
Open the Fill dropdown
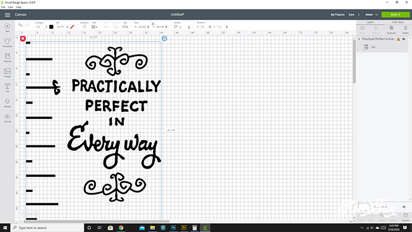click(x=62, y=27)
